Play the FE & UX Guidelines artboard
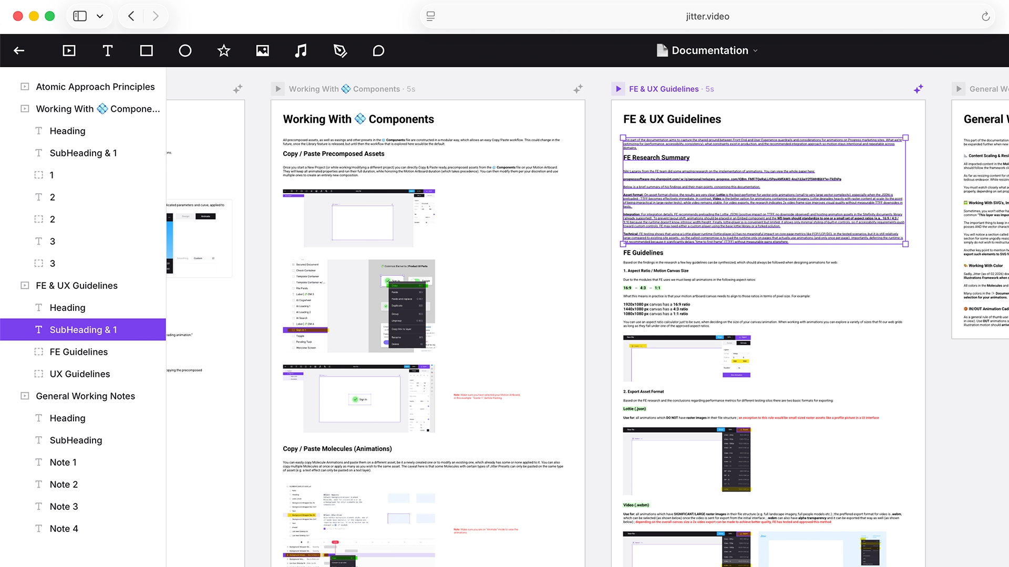 point(619,89)
